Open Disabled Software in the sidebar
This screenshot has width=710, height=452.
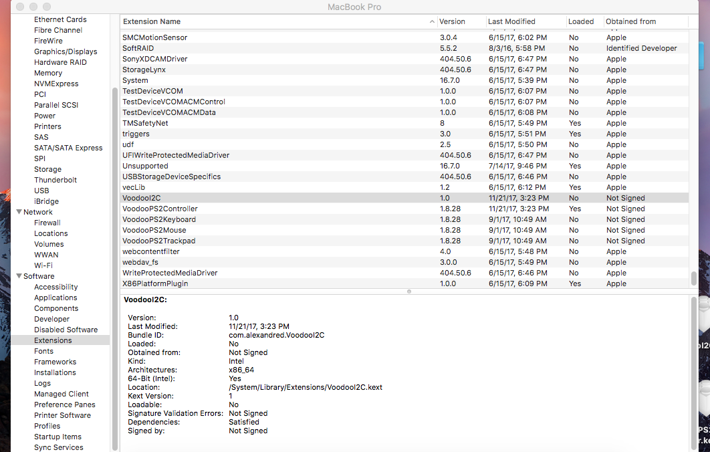pyautogui.click(x=66, y=330)
